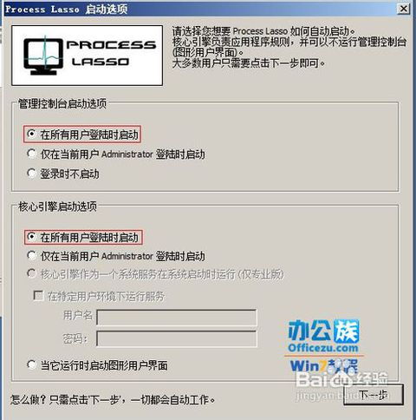
Task: Click the PROCESS LASSO logo text
Action: 112,53
